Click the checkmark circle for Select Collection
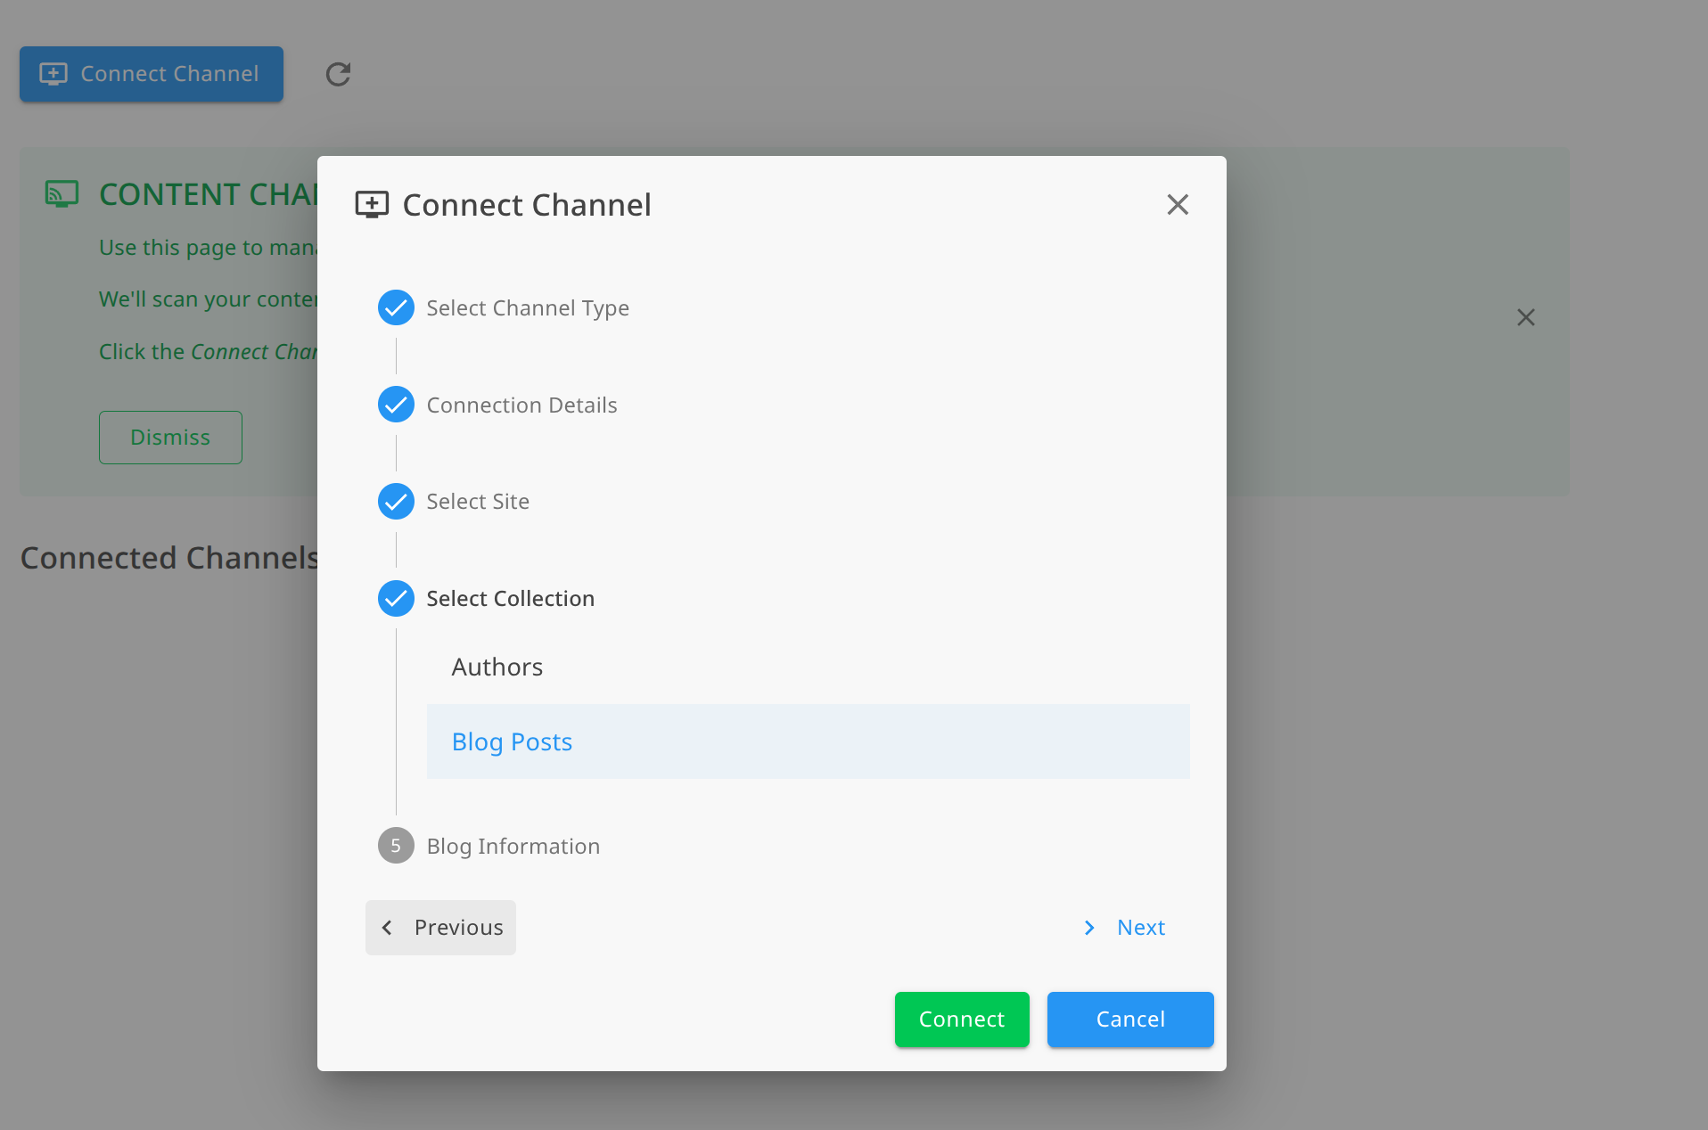This screenshot has width=1708, height=1130. (x=396, y=598)
